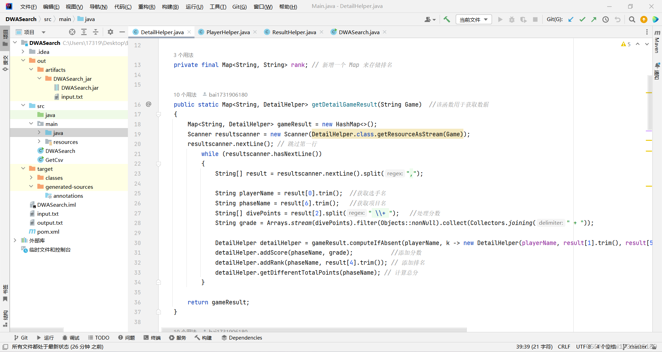This screenshot has height=352, width=662.
Task: Open project panel settings gear
Action: tap(110, 32)
